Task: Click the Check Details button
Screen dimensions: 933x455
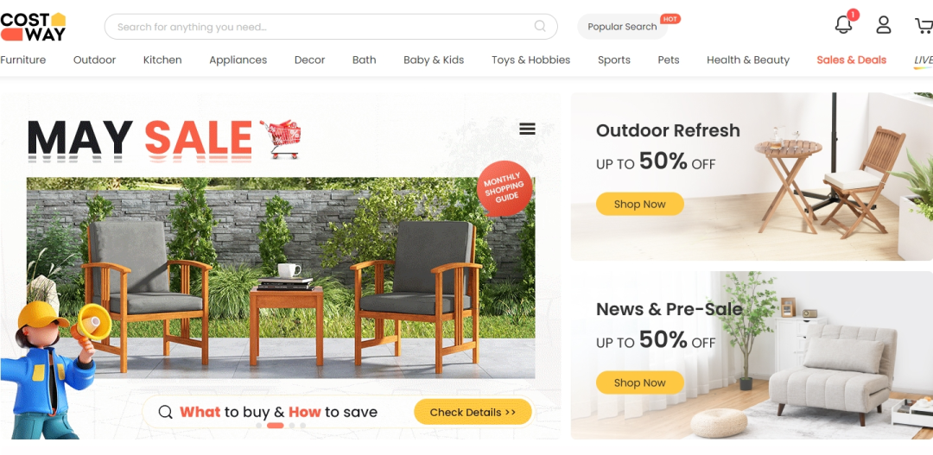Action: (x=473, y=412)
